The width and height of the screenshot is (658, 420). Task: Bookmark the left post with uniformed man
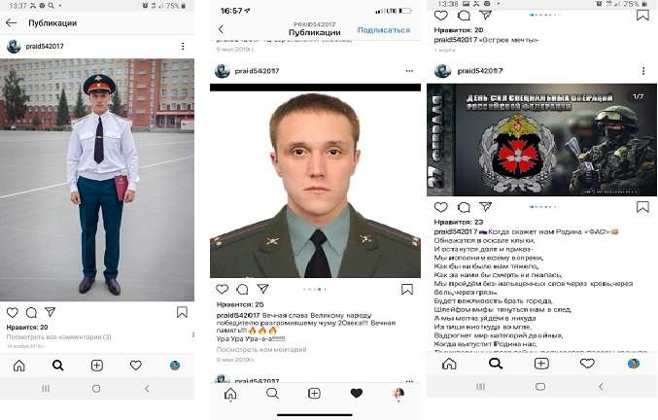pos(182,312)
